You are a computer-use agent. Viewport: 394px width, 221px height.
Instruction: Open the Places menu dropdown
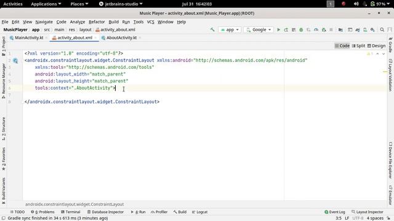[x=79, y=4]
